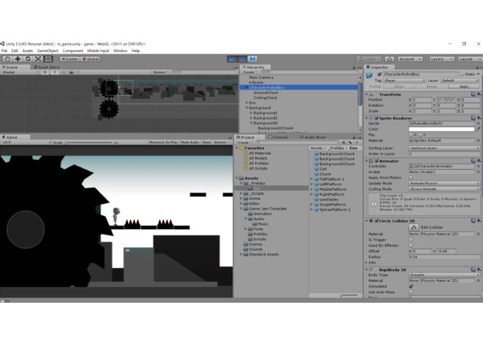Click the Stats button in Game view

(x=206, y=142)
